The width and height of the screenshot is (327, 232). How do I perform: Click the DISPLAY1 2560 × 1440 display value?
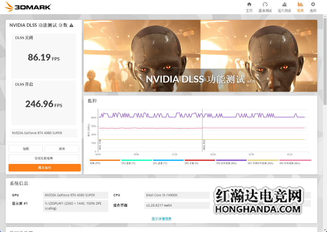tap(76, 206)
